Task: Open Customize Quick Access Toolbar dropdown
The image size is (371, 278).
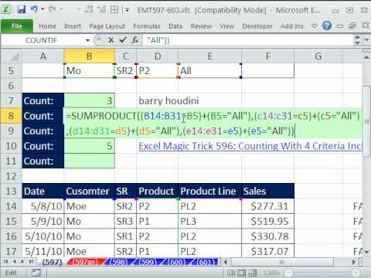Action: (127, 10)
